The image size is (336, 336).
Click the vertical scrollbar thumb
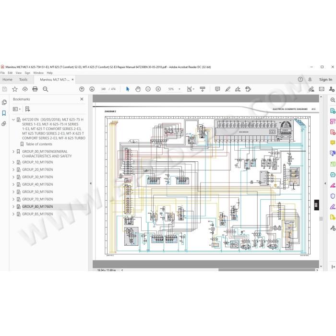point(321,219)
